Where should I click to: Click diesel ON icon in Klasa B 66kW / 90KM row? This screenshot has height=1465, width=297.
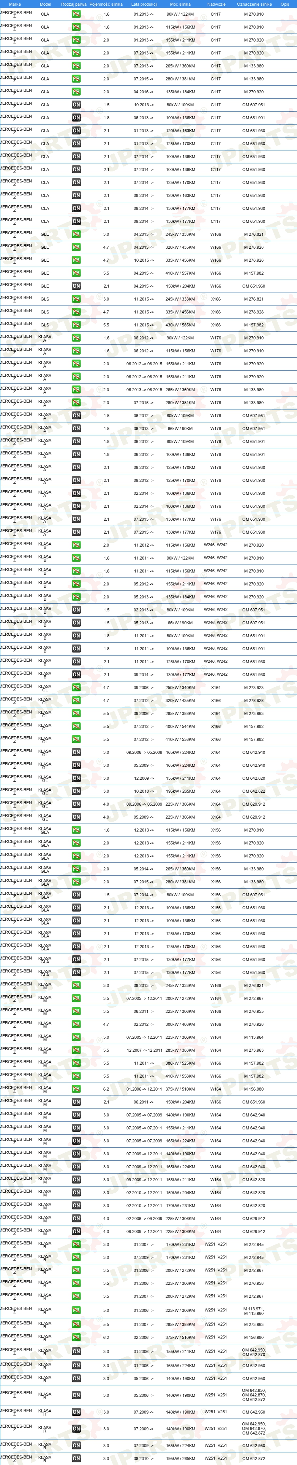[x=76, y=623]
